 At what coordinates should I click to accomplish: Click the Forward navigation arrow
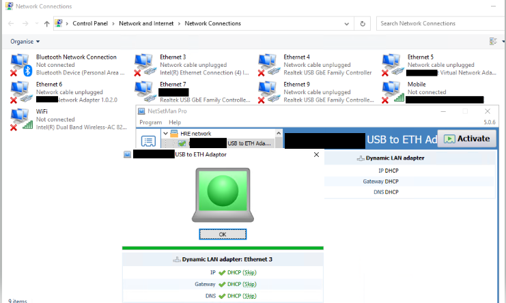25,23
